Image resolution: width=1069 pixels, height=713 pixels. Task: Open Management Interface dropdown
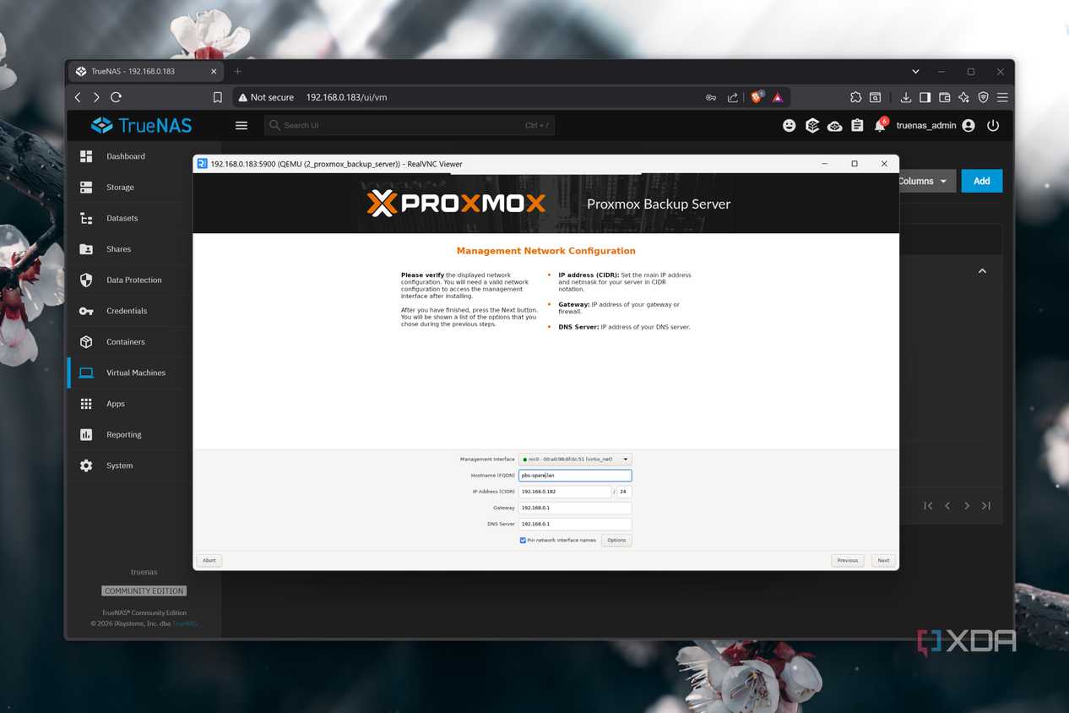point(575,460)
